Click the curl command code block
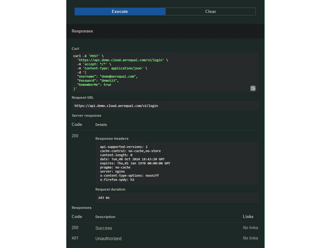Screen dimensions: 331x248 click(x=165, y=73)
